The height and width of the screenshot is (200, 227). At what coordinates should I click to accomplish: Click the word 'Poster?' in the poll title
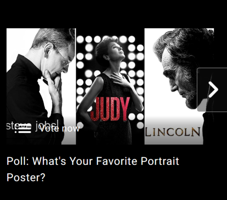26,177
